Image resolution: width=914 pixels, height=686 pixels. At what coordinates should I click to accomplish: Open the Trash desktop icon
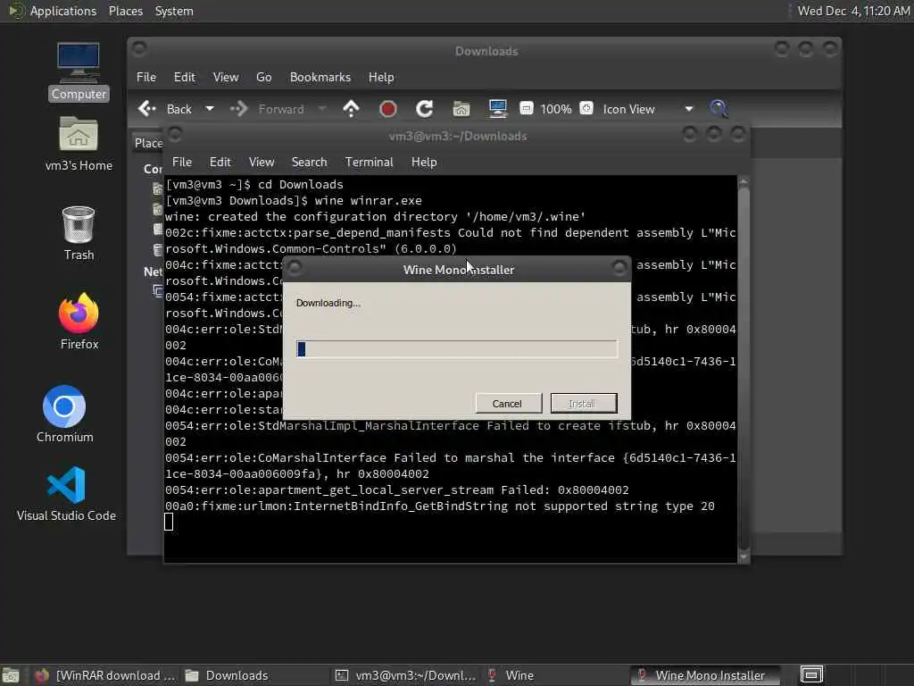click(x=79, y=233)
